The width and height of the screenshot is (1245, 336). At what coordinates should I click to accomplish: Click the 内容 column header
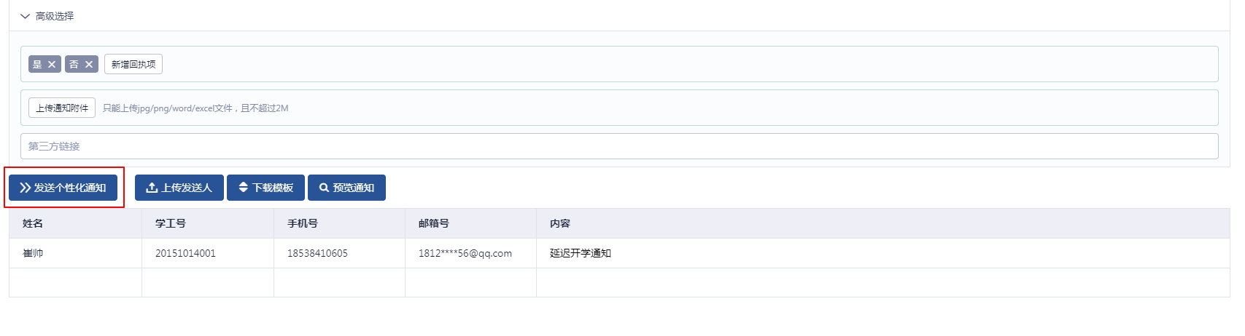pyautogui.click(x=560, y=223)
